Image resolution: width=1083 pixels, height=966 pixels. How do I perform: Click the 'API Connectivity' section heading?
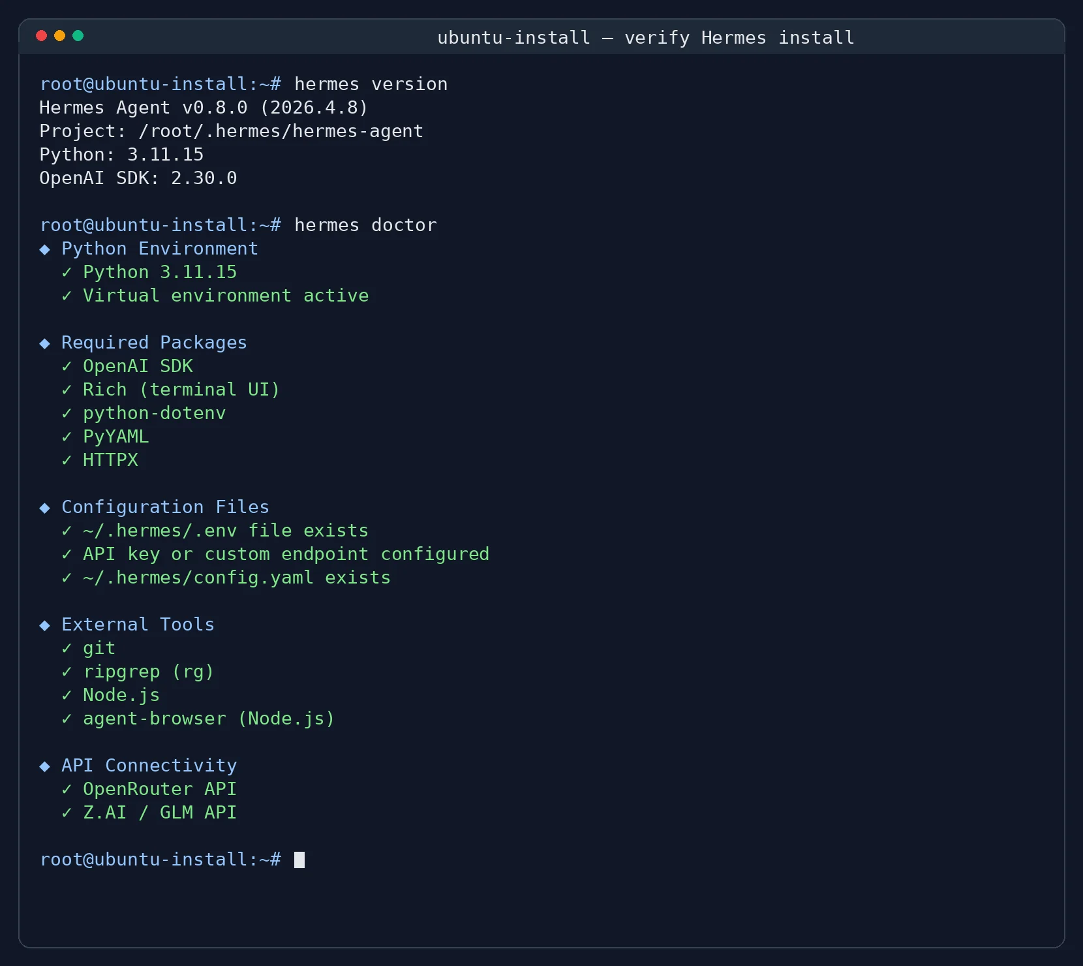click(x=149, y=766)
